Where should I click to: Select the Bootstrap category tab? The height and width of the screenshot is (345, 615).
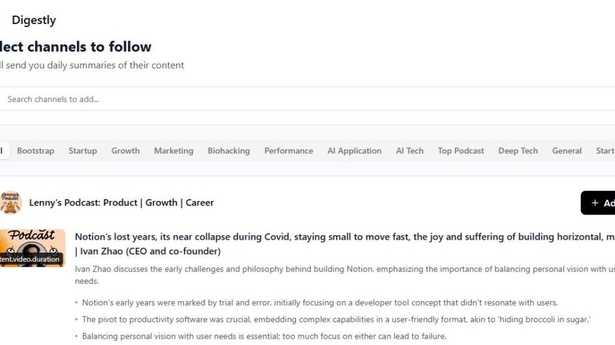point(36,151)
